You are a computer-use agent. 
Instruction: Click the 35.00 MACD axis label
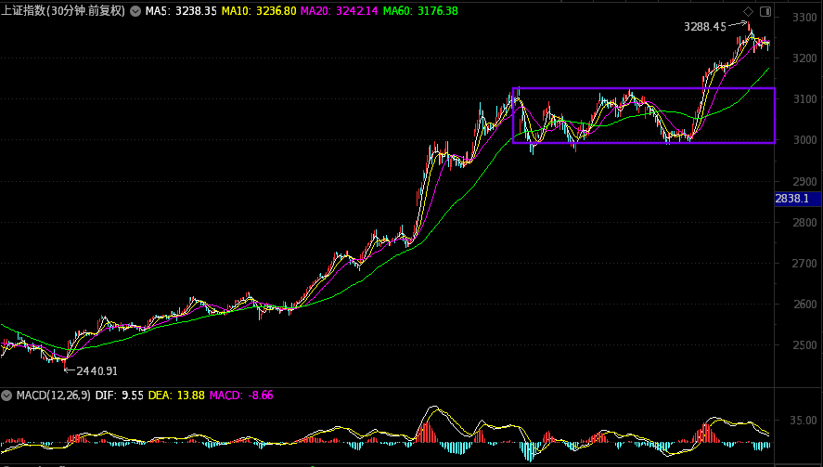pos(804,421)
